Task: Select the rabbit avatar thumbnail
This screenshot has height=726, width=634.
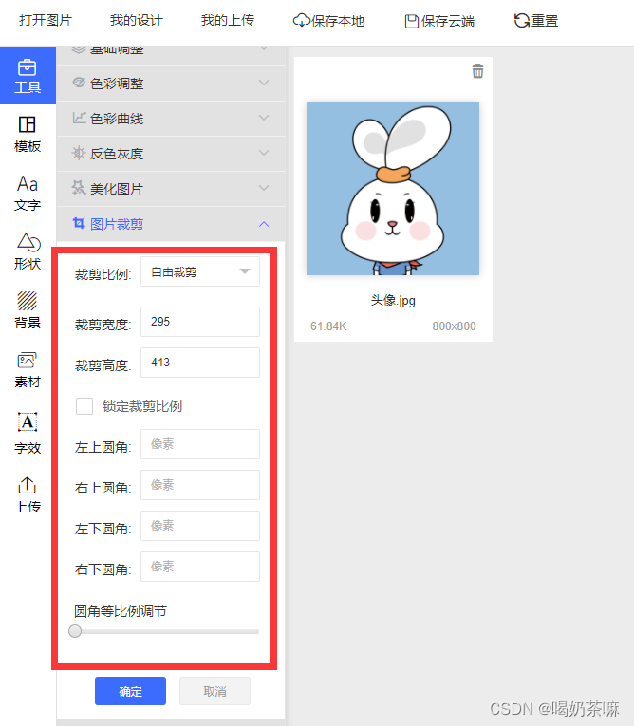Action: [393, 189]
